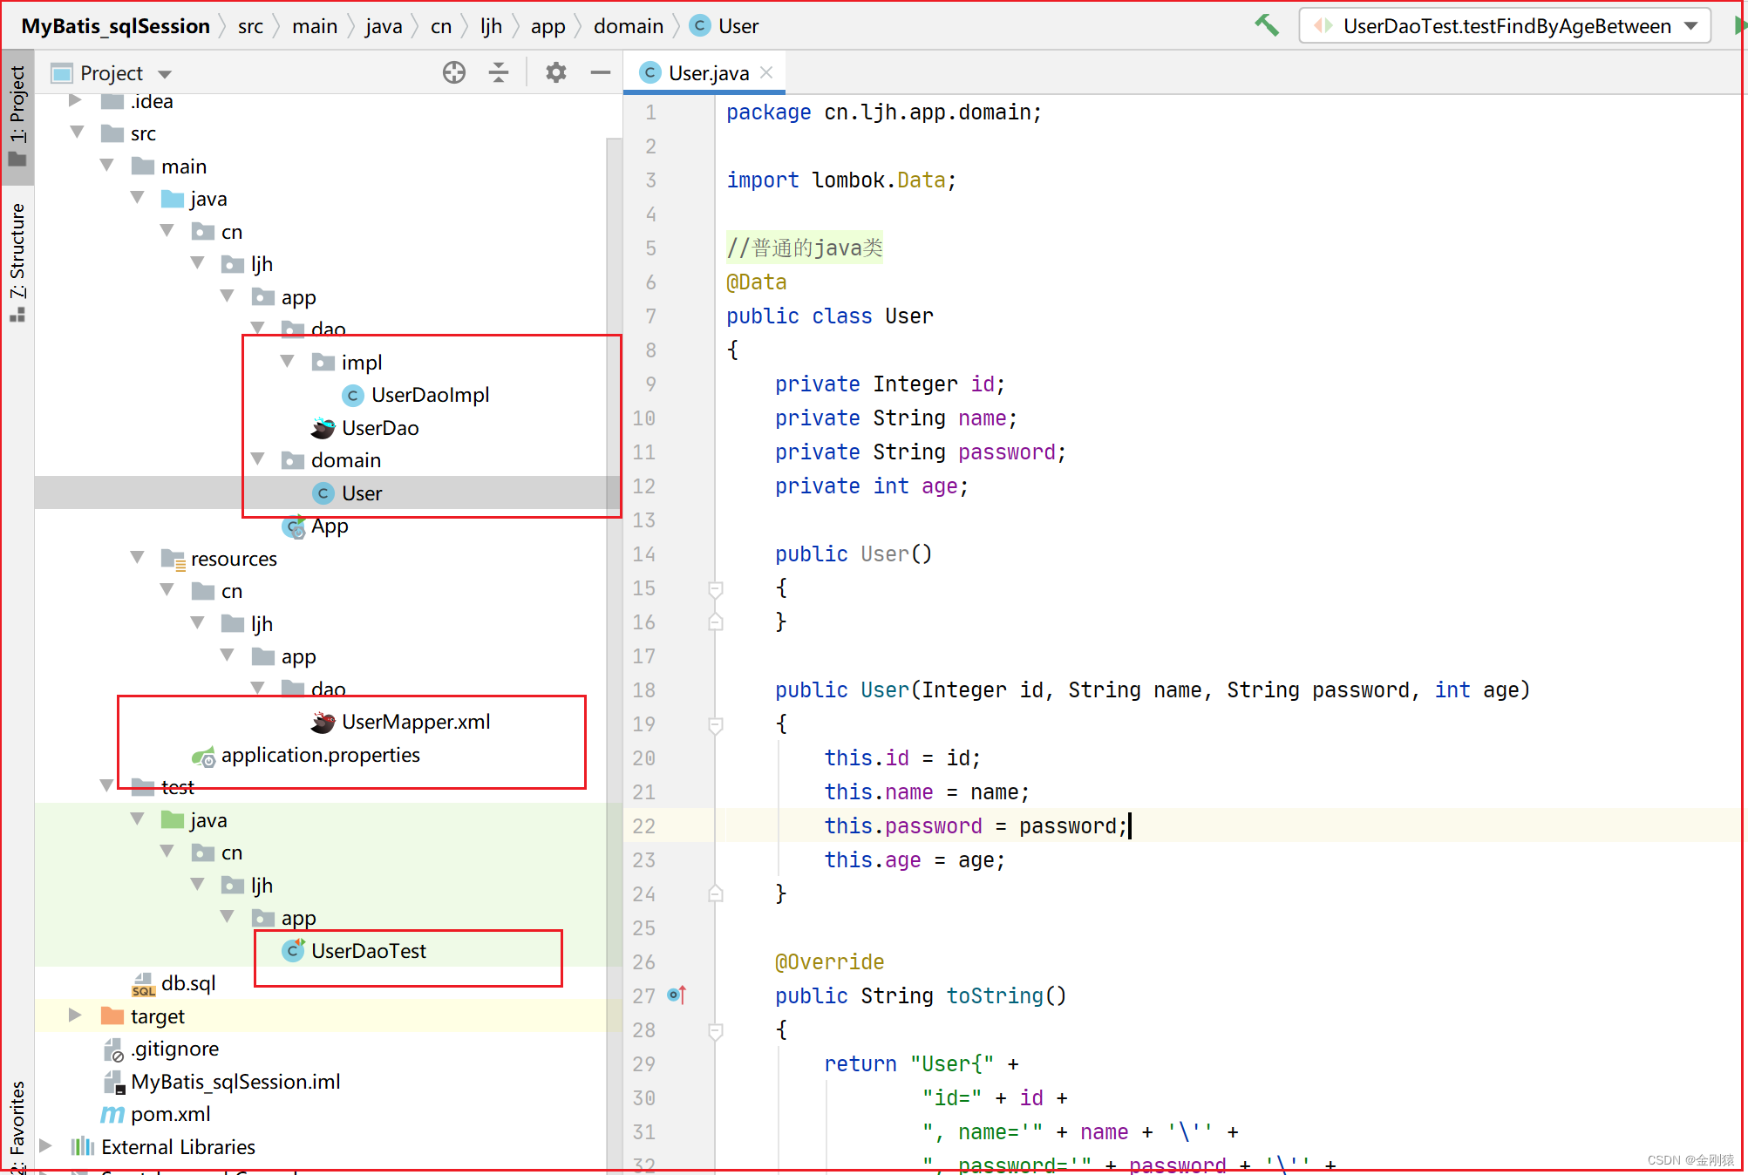Click the target folder icon
The width and height of the screenshot is (1748, 1175).
(x=112, y=1015)
